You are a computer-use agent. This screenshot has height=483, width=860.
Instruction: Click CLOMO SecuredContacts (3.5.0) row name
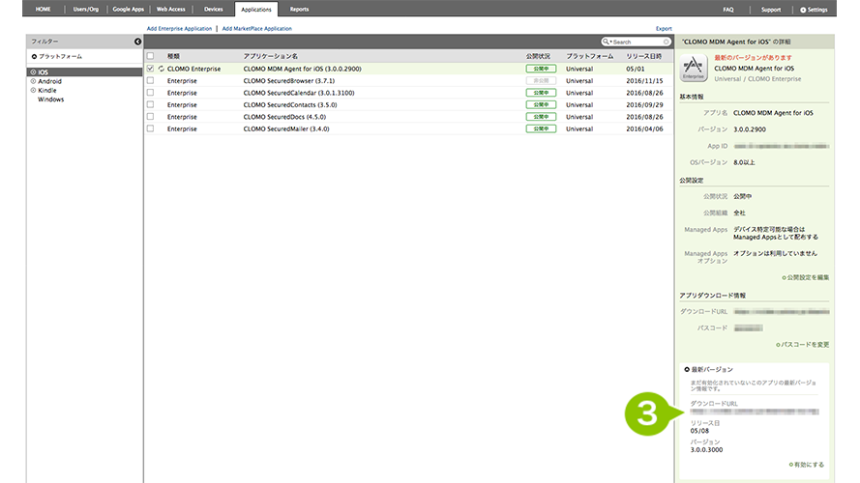pos(290,105)
